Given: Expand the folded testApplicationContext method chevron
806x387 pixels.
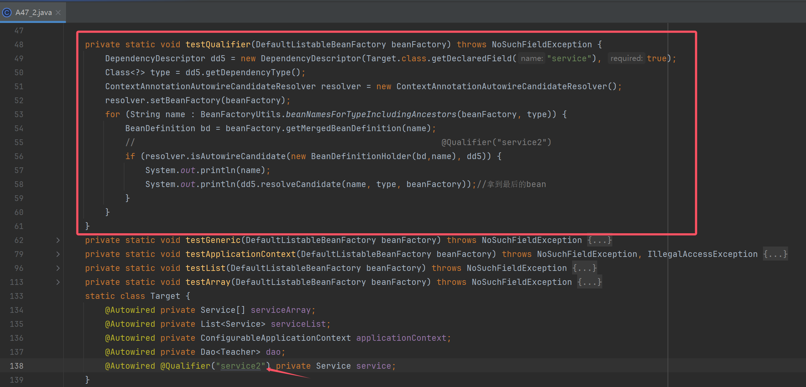Looking at the screenshot, I should pyautogui.click(x=58, y=254).
